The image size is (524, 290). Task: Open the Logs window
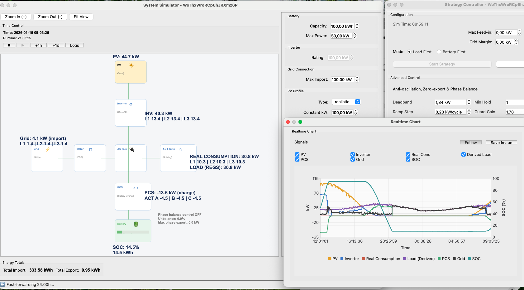click(74, 45)
